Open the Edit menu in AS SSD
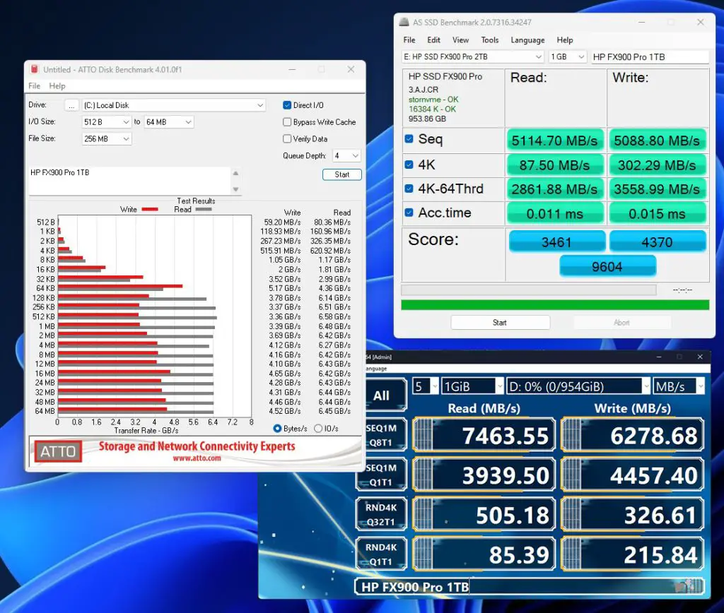 click(x=433, y=40)
